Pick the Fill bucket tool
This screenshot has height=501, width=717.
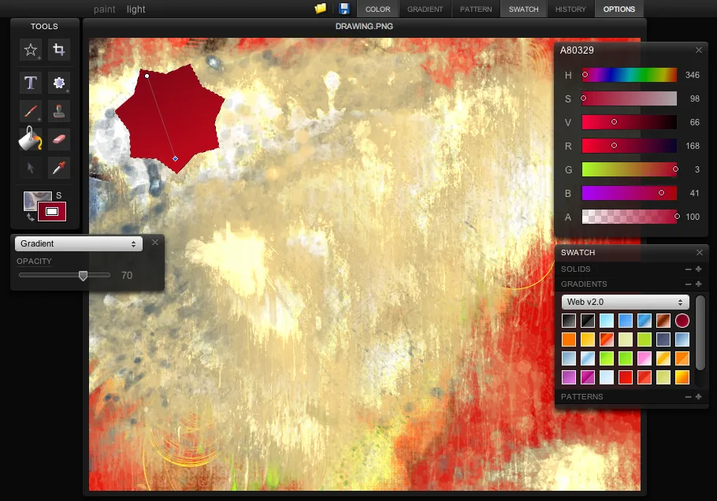[x=30, y=139]
